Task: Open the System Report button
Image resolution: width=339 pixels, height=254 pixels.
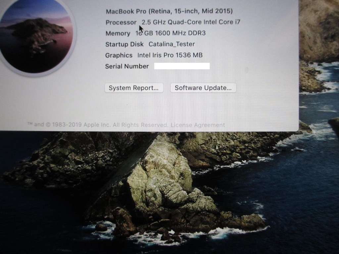Action: point(134,88)
